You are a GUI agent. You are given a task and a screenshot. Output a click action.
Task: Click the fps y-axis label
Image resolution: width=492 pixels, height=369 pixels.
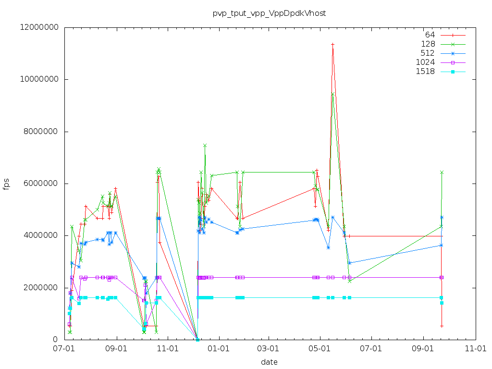tap(6, 184)
